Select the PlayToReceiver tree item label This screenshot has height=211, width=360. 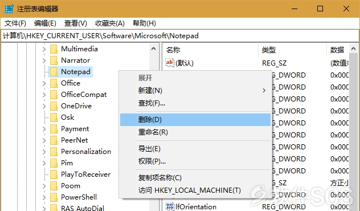click(x=85, y=175)
